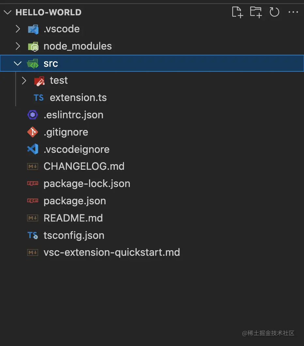Click the git icon next to .gitignore
Image resolution: width=304 pixels, height=346 pixels.
[x=33, y=132]
